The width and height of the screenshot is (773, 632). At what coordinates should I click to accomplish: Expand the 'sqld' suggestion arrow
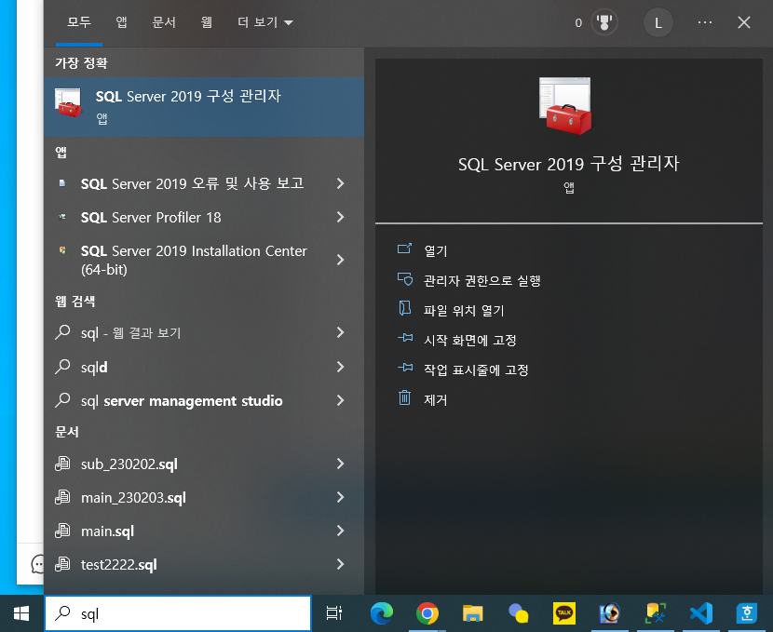(x=340, y=367)
